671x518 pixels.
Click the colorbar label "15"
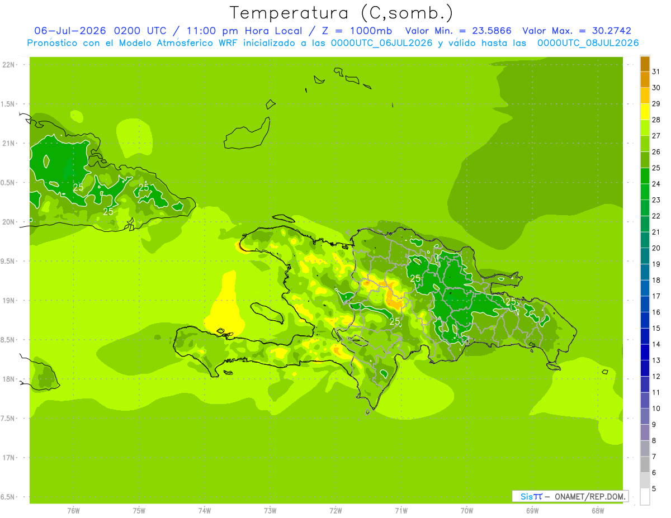click(x=656, y=329)
